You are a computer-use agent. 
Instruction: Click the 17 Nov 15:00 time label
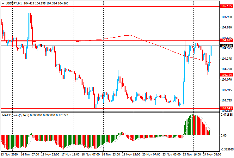[x=70, y=154]
